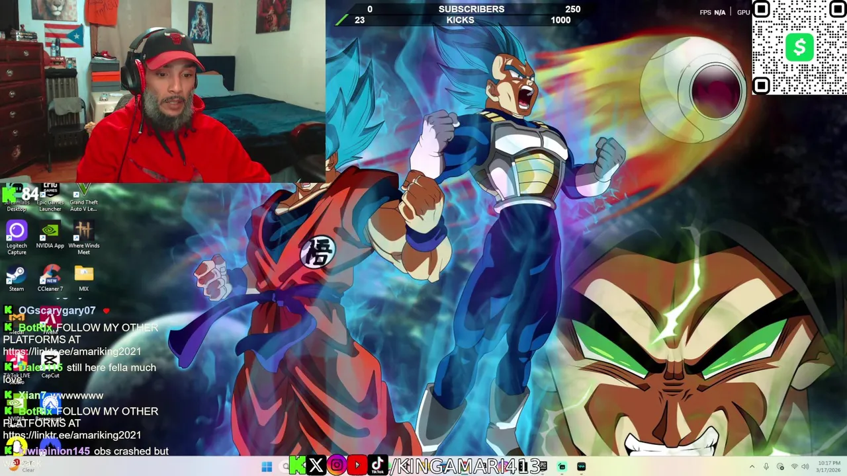This screenshot has height=476, width=847.
Task: Open TikTok LIVE Studio desktop shortcut
Action: click(x=17, y=366)
